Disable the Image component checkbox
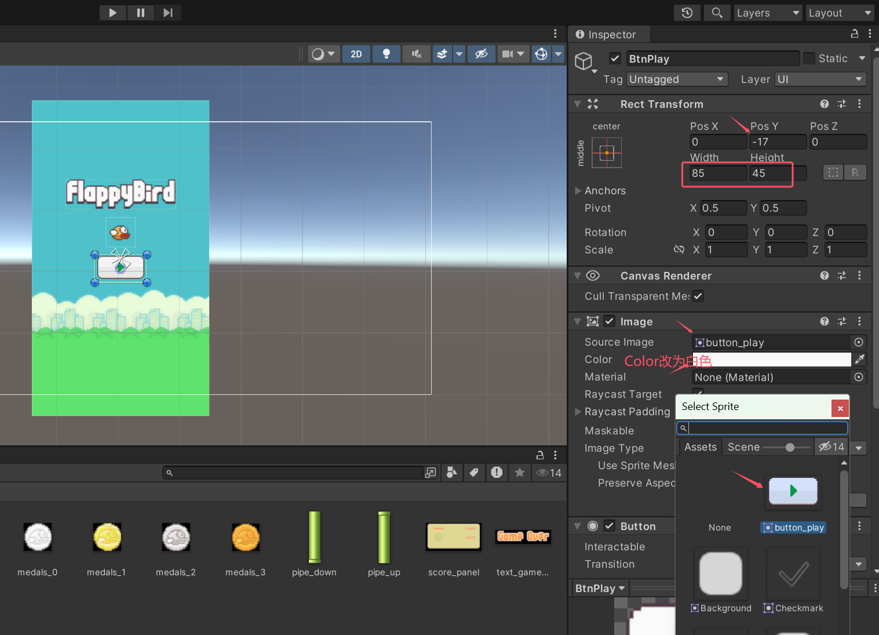 610,321
